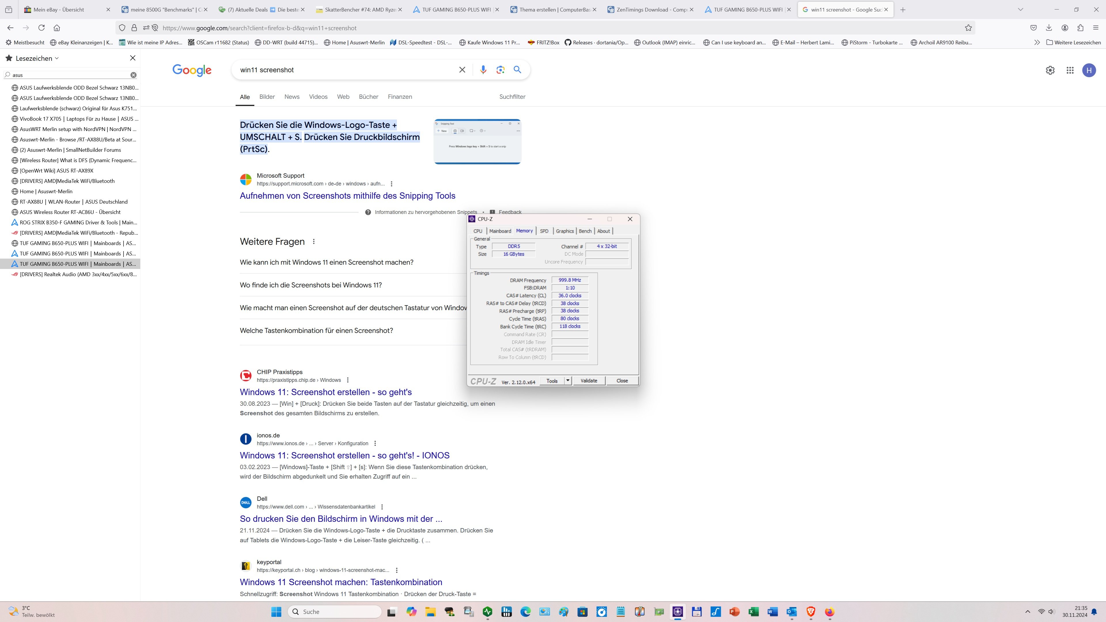Switch to the SPD tab in CPU-Z
The image size is (1106, 622).
(x=544, y=231)
